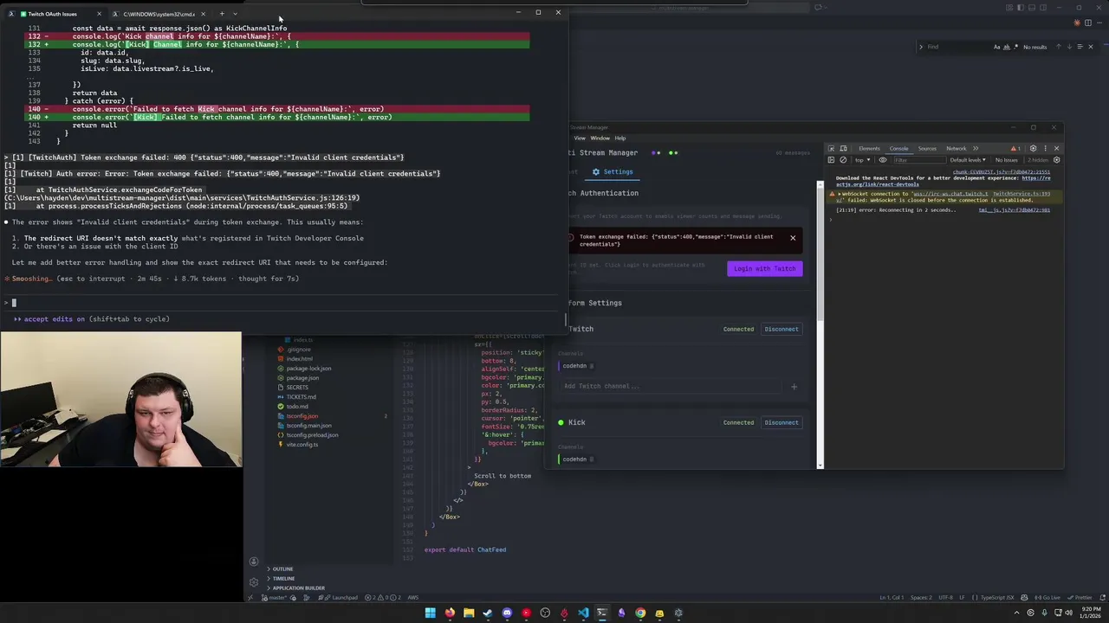Open the DevTools three-dot menu
The image size is (1109, 623).
click(x=1045, y=148)
